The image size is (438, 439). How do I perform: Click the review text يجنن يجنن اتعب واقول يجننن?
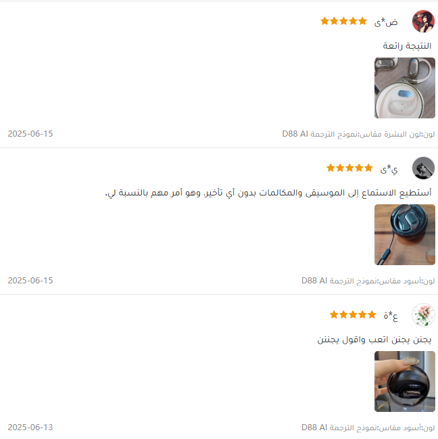click(374, 340)
